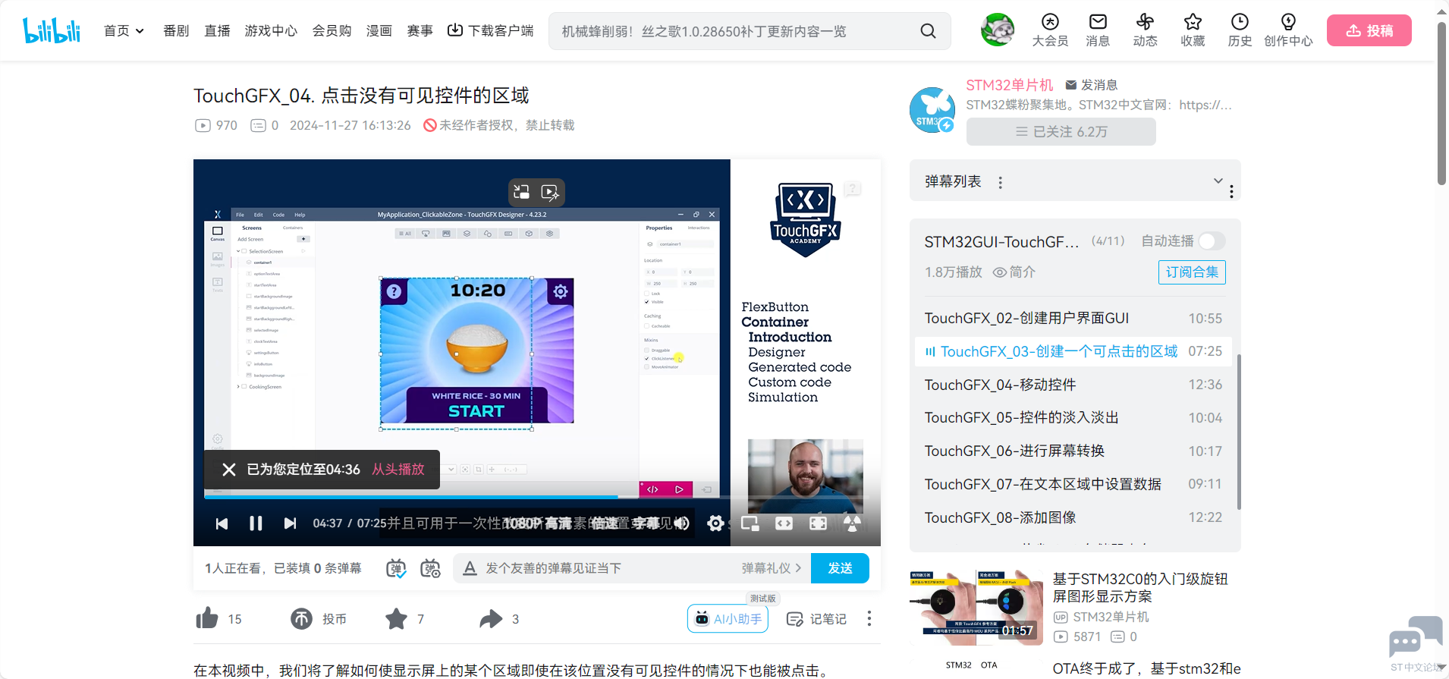Mute the player volume icon

pyautogui.click(x=682, y=523)
